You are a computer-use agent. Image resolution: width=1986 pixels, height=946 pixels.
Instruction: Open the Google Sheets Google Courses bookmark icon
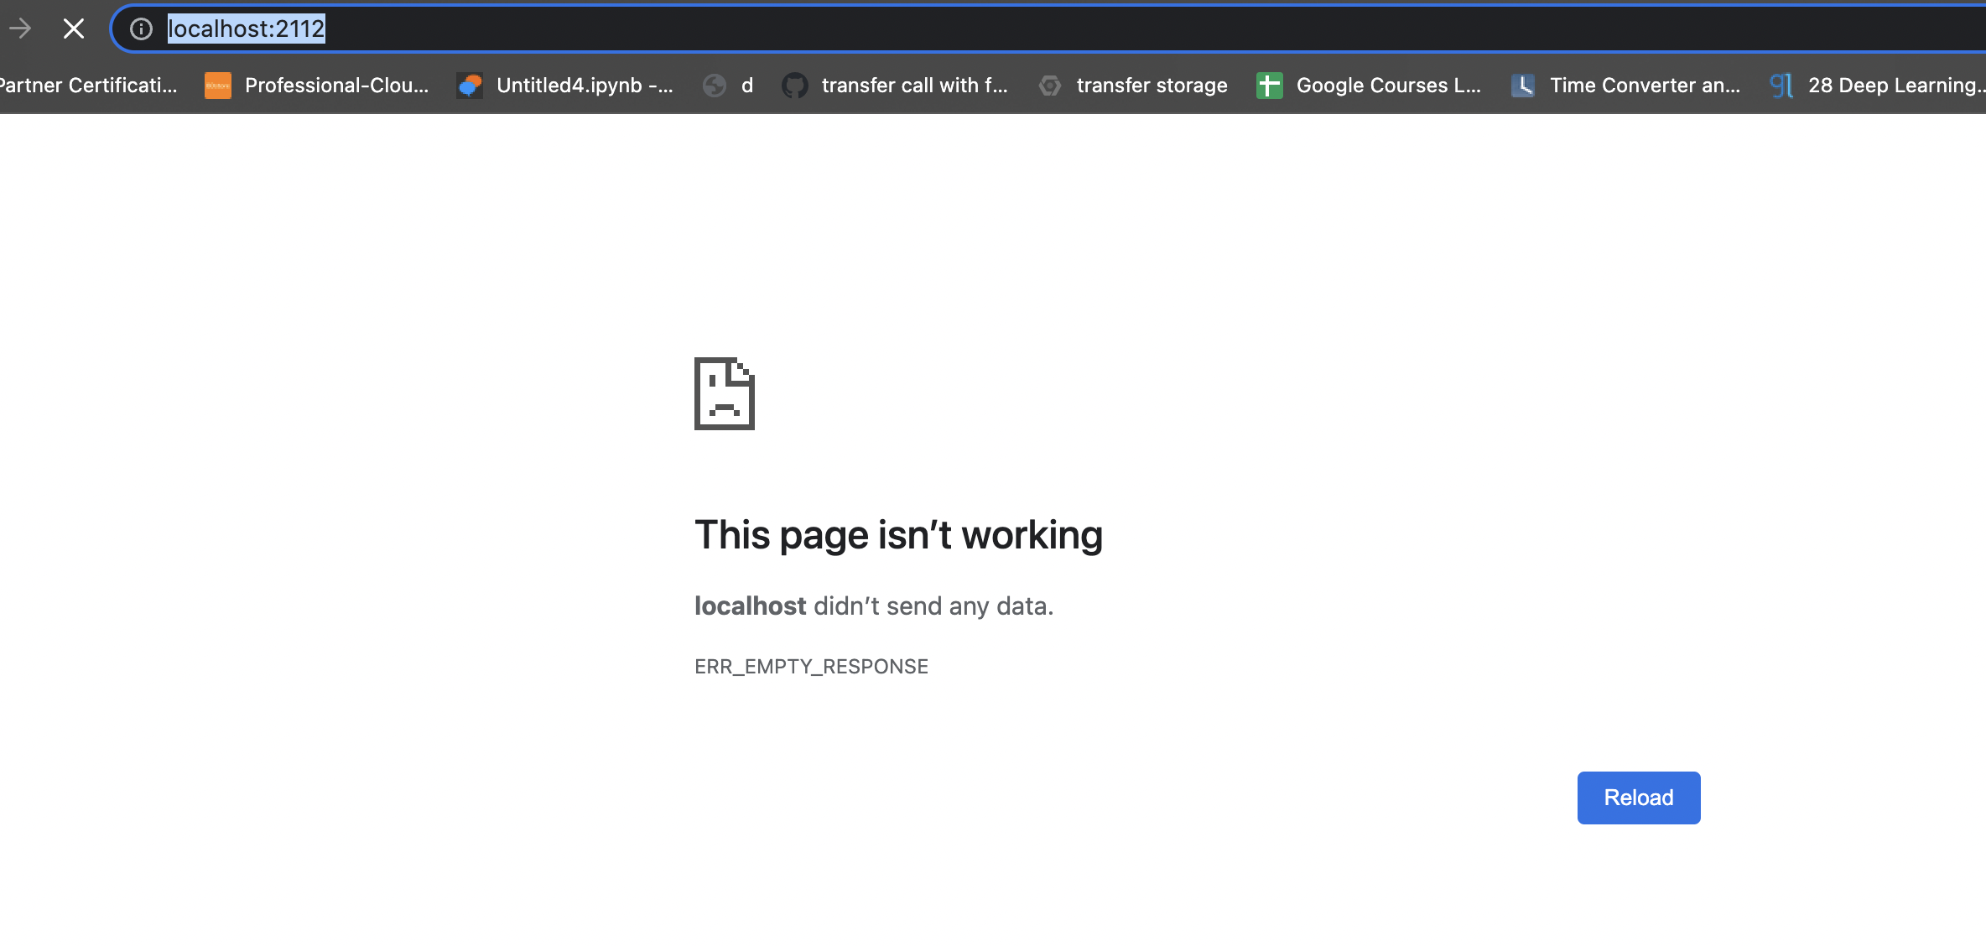[x=1268, y=85]
